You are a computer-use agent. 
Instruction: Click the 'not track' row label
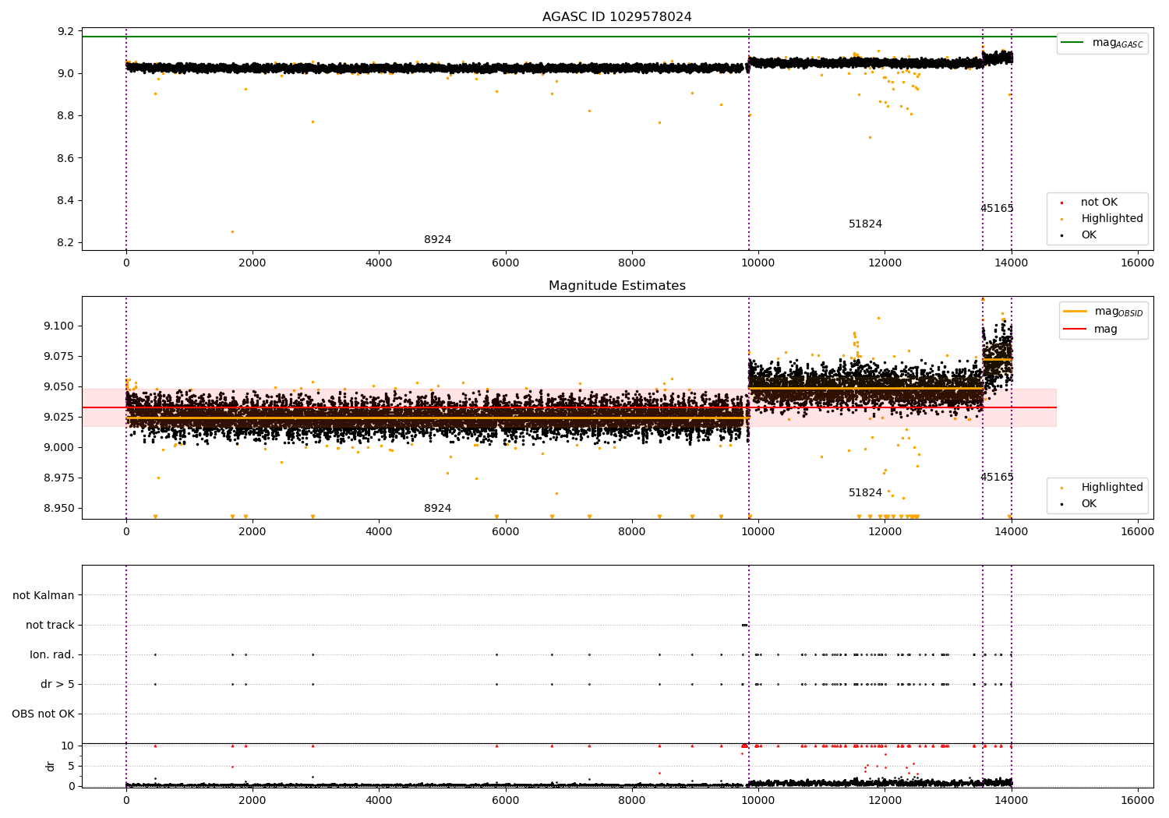(x=50, y=625)
